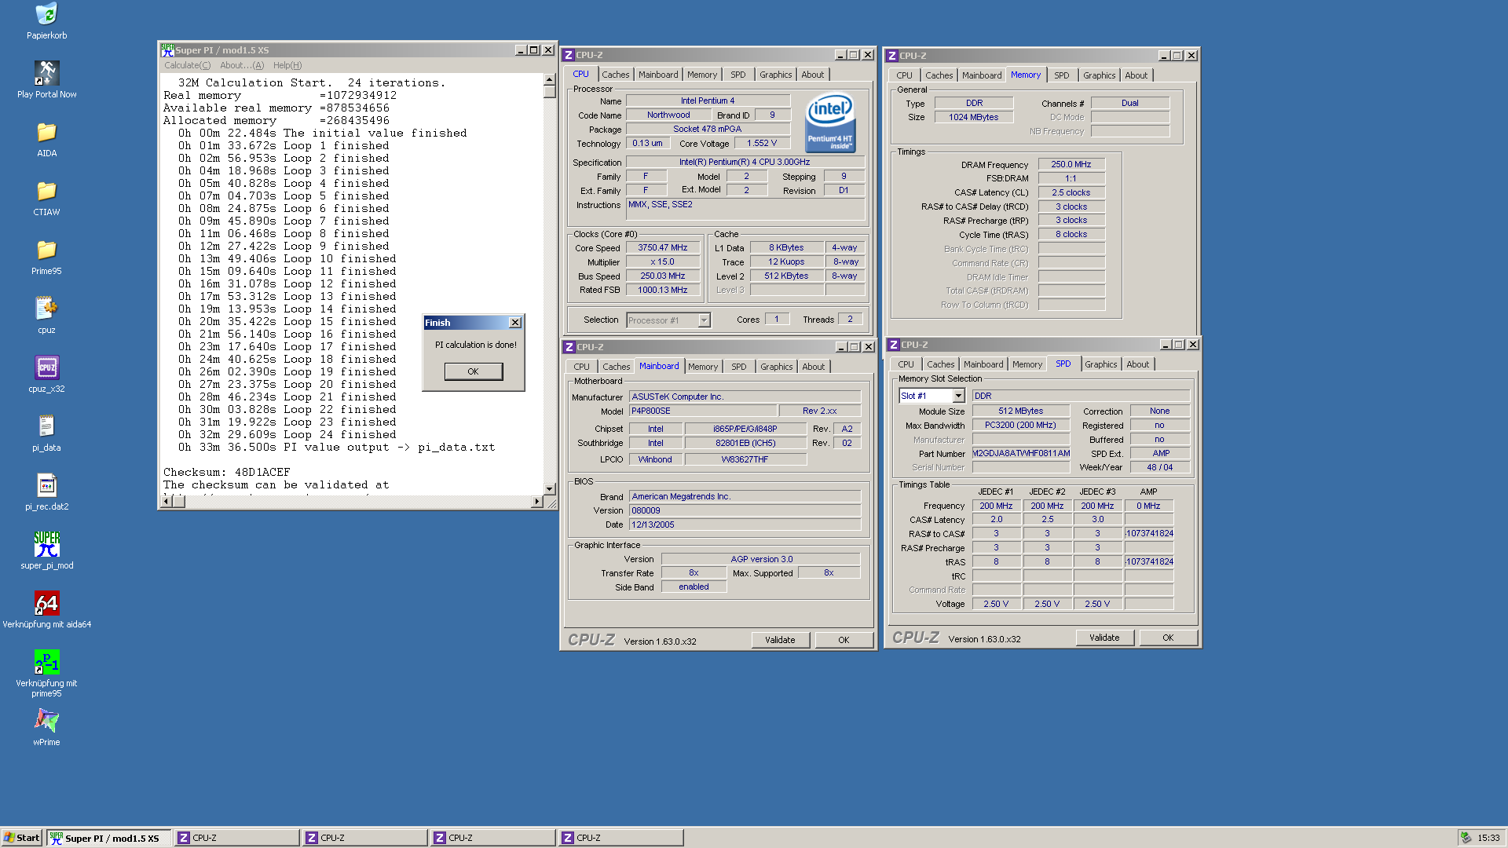1508x848 pixels.
Task: Open the Graphics tab in CPU-Z Memory window
Action: pos(1099,75)
